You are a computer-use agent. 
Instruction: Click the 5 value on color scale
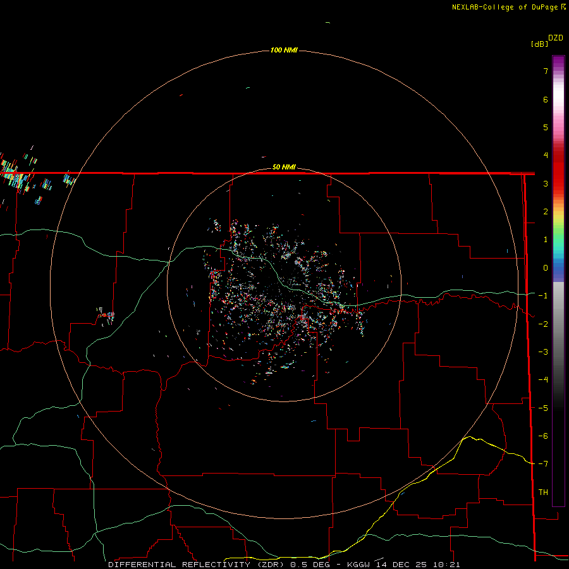click(546, 127)
